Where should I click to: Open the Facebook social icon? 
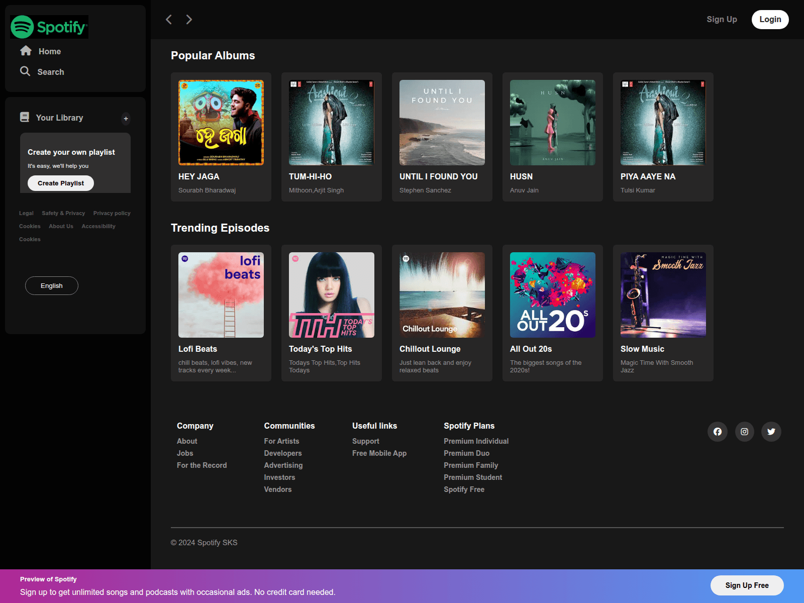pos(718,432)
